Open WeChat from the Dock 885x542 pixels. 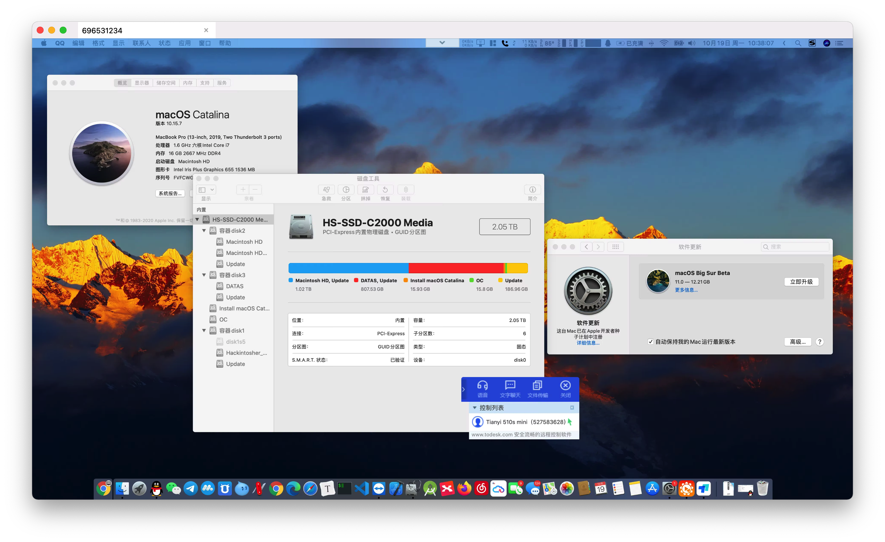(x=174, y=489)
